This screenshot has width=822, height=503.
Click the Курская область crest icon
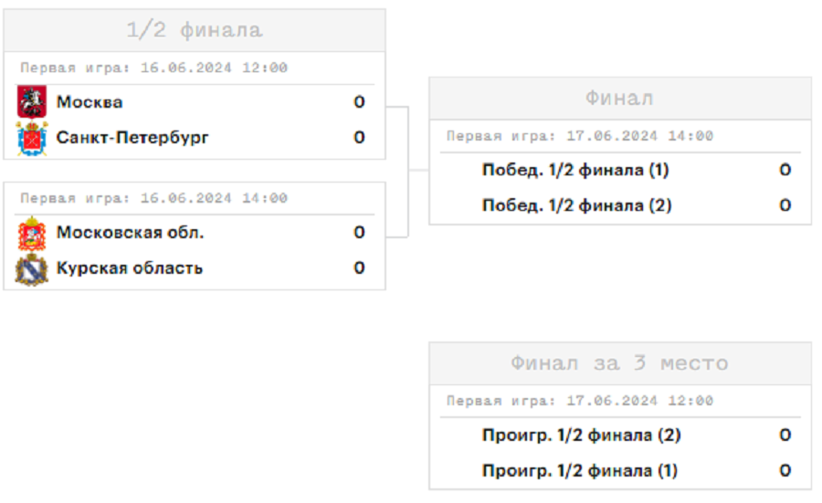pyautogui.click(x=32, y=268)
